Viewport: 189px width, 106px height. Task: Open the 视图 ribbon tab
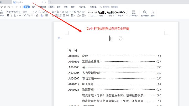tap(66, 7)
